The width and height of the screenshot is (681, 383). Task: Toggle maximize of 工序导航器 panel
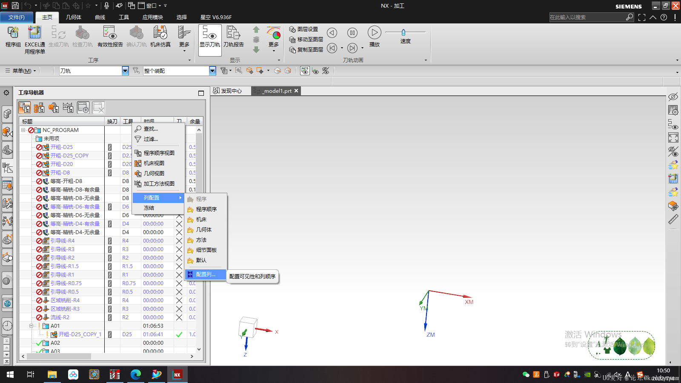[201, 93]
